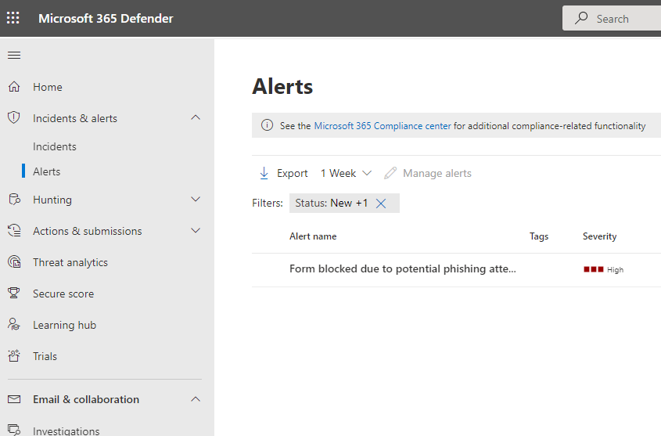Collapse the navigation hamburger menu
The width and height of the screenshot is (661, 436).
[14, 56]
